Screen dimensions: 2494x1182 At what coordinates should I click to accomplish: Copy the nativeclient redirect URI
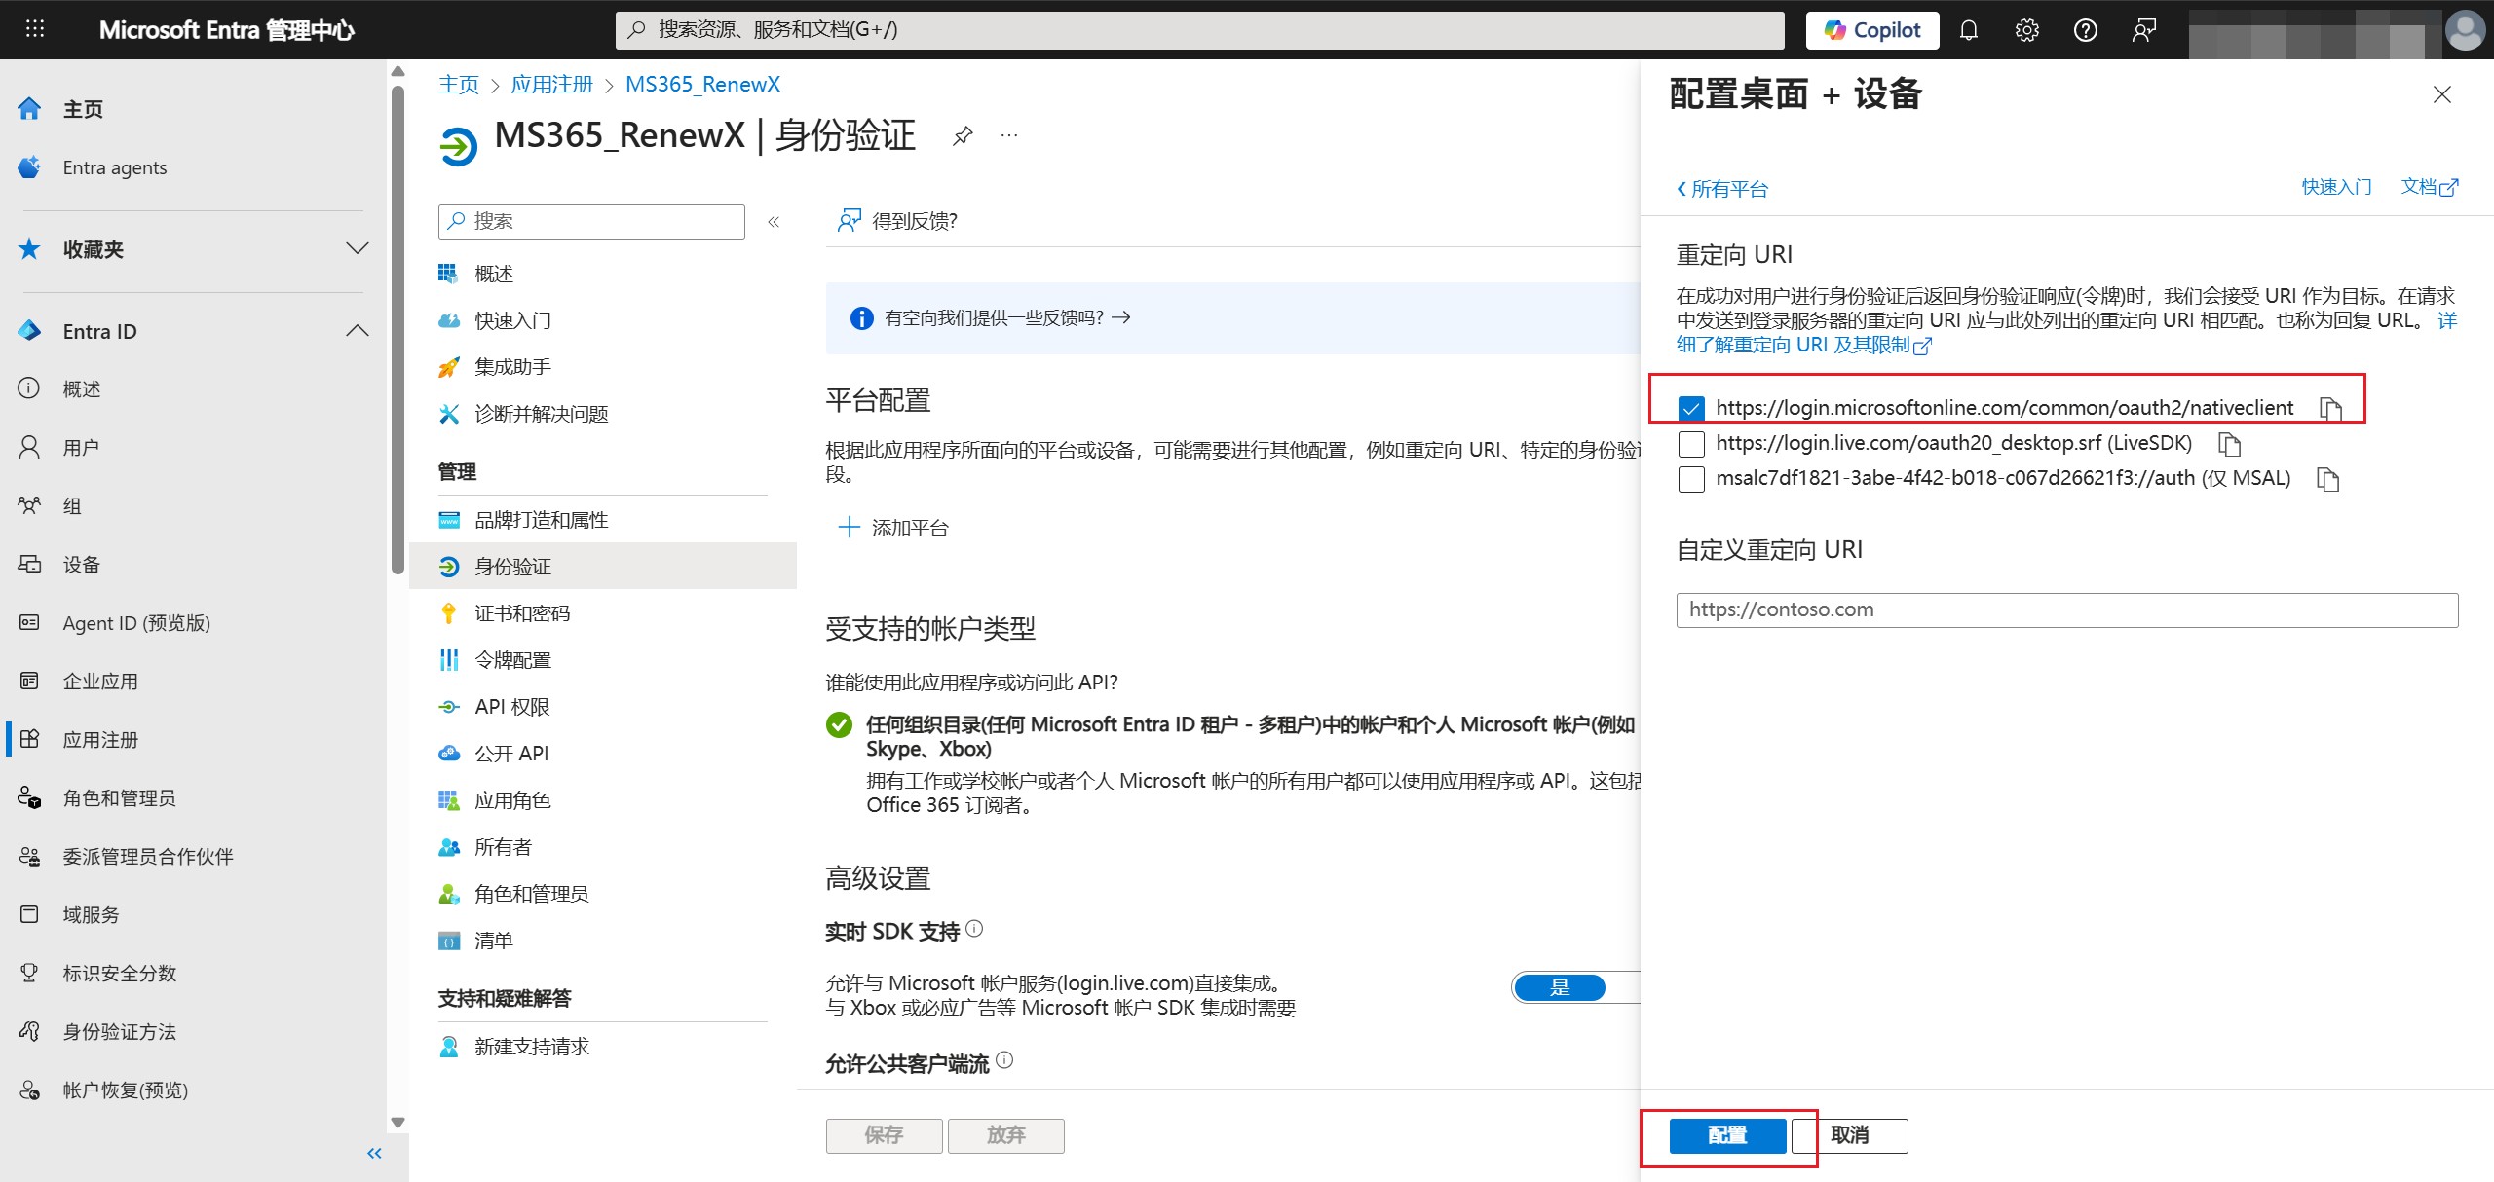(2330, 408)
